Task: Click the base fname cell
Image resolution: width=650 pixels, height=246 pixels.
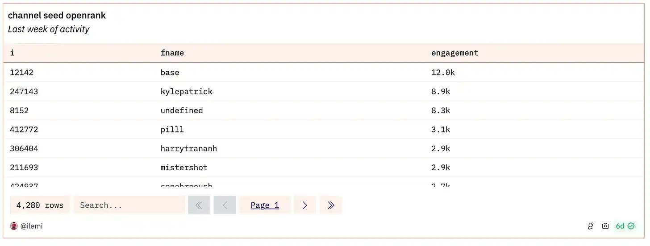Action: tap(170, 72)
